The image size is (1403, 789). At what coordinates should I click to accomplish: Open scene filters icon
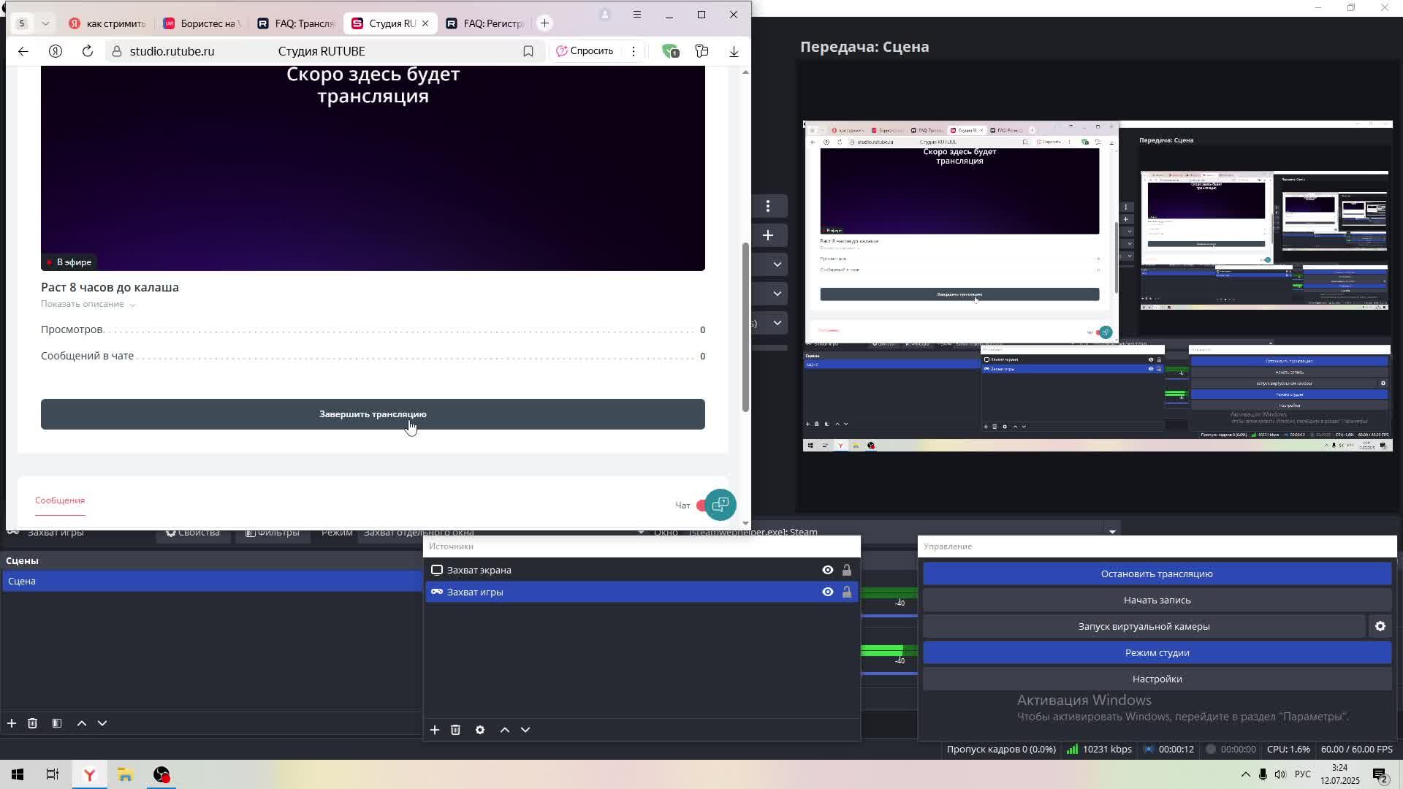[x=57, y=723]
